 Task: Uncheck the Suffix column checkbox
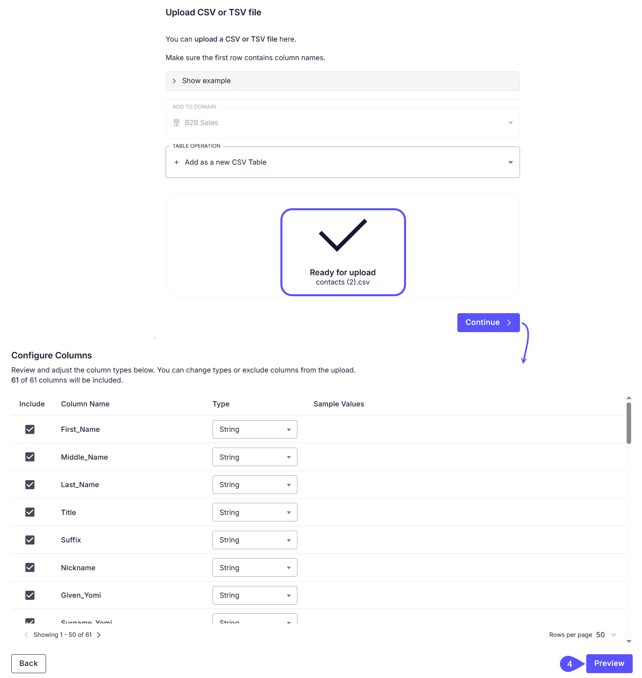coord(30,540)
